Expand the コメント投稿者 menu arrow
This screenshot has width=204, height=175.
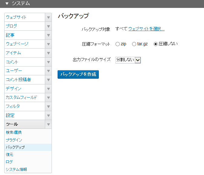point(48,80)
